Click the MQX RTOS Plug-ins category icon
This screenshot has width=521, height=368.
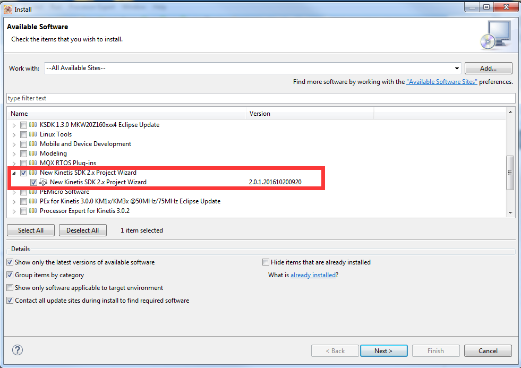[33, 163]
